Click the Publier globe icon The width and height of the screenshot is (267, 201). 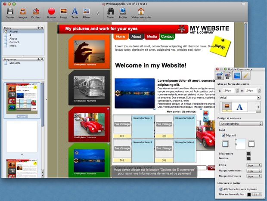click(123, 11)
